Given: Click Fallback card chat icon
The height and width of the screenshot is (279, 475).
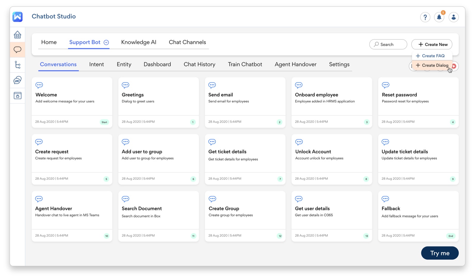Looking at the screenshot, I should pyautogui.click(x=385, y=199).
